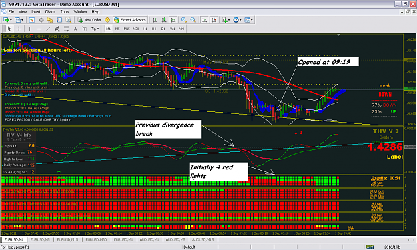Switch to the AUDUSD,M1 chart tab

[x=149, y=239]
